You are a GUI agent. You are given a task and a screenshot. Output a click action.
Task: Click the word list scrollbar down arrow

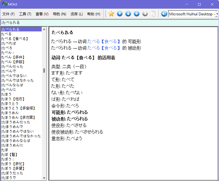pyautogui.click(x=44, y=178)
